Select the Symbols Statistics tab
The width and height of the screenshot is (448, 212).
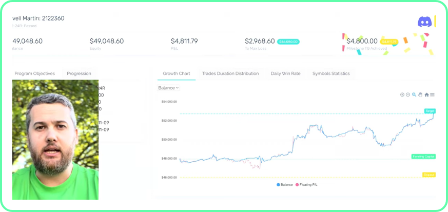point(331,73)
